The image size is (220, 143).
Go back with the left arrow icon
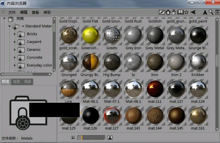(193, 12)
